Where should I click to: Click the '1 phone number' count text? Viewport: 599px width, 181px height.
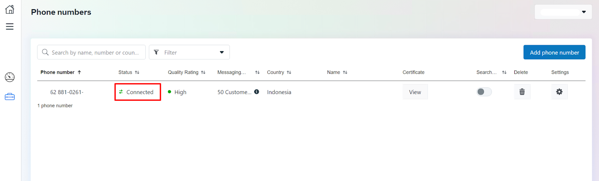[55, 106]
